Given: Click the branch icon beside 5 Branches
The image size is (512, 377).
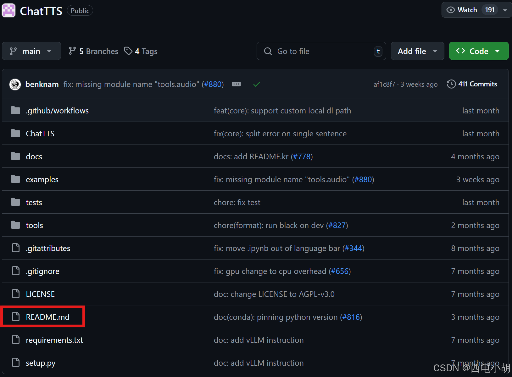Looking at the screenshot, I should coord(72,51).
